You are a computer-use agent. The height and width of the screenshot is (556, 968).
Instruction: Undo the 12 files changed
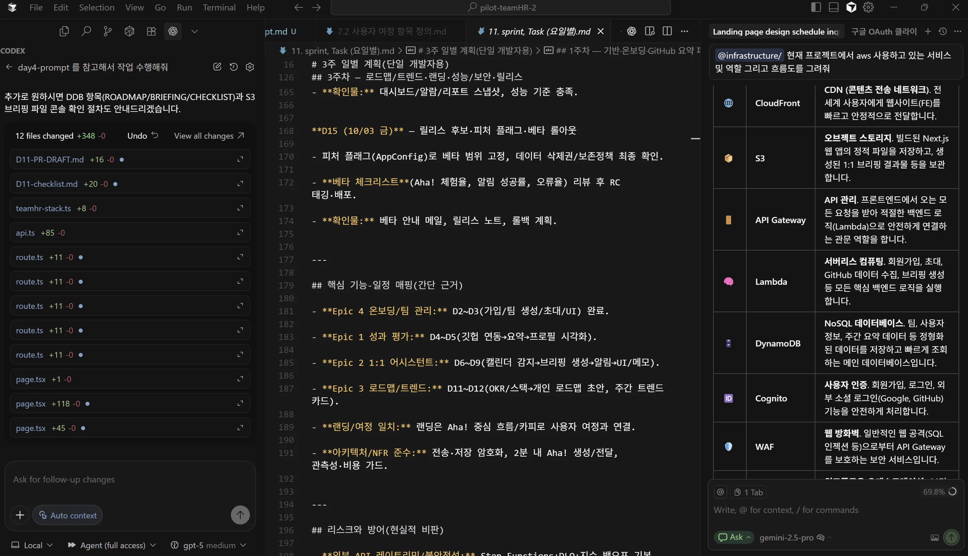[x=143, y=136]
